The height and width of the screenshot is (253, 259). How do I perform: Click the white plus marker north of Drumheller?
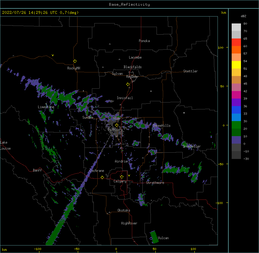tap(184, 113)
